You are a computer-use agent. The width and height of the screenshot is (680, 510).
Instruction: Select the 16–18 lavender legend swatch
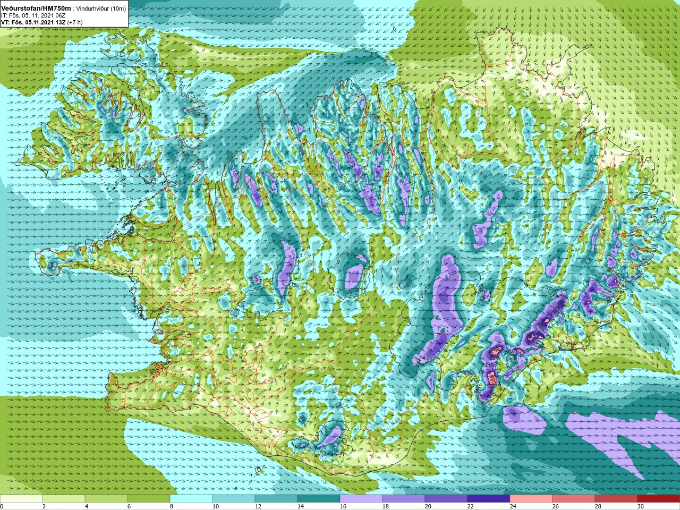(x=361, y=499)
